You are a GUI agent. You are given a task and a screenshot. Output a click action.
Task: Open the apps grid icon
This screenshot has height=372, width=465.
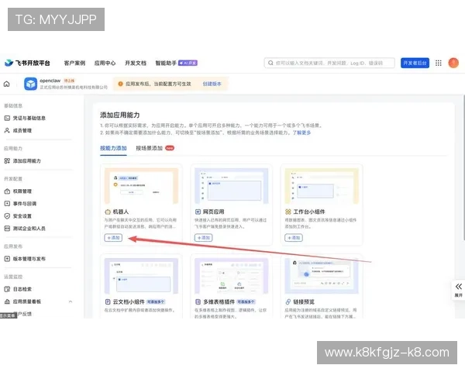tap(439, 63)
